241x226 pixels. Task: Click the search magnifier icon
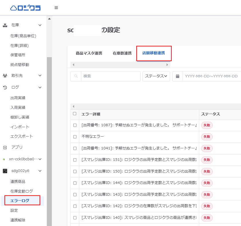[76, 76]
